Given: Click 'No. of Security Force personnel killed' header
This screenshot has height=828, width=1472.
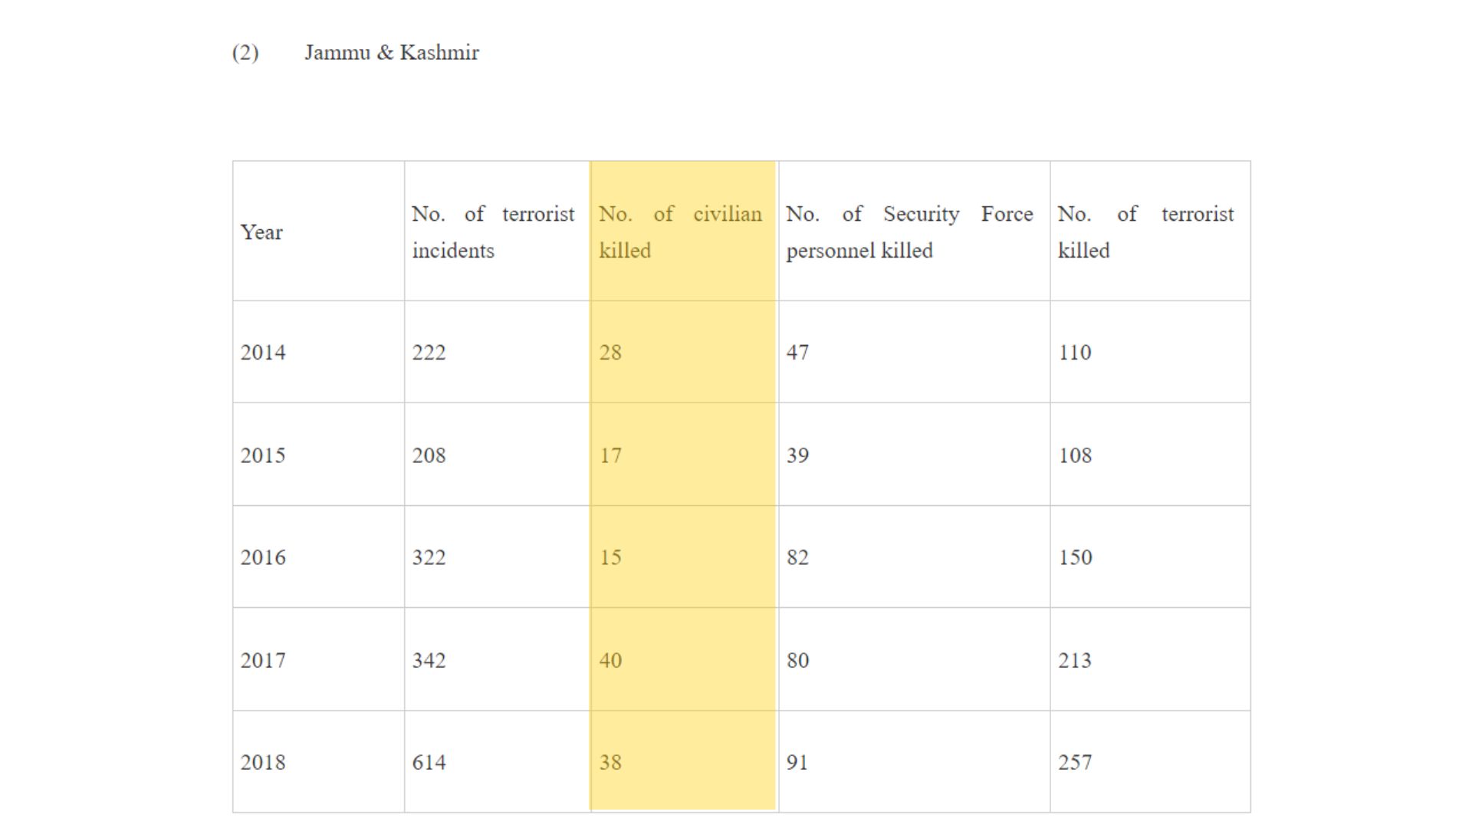Looking at the screenshot, I should pos(909,232).
